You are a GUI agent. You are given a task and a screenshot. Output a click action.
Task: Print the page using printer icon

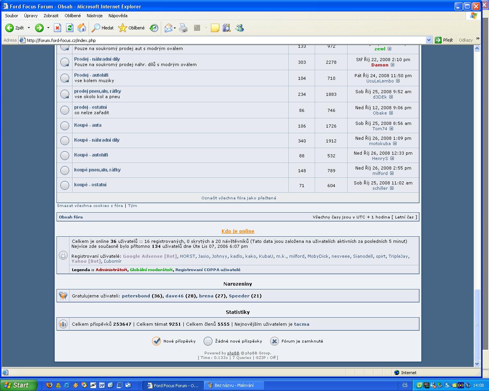pyautogui.click(x=183, y=28)
